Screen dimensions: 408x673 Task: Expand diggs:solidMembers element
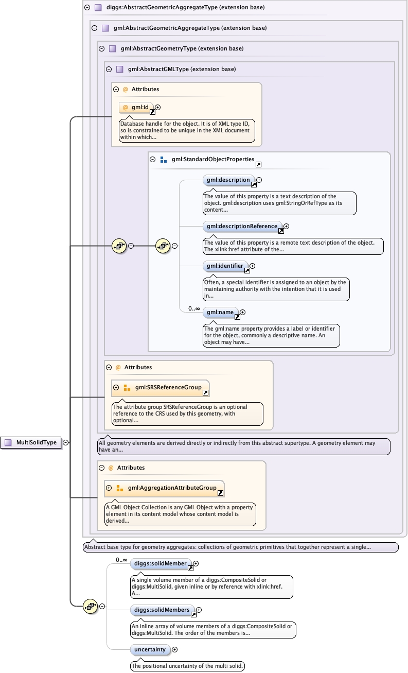[199, 610]
